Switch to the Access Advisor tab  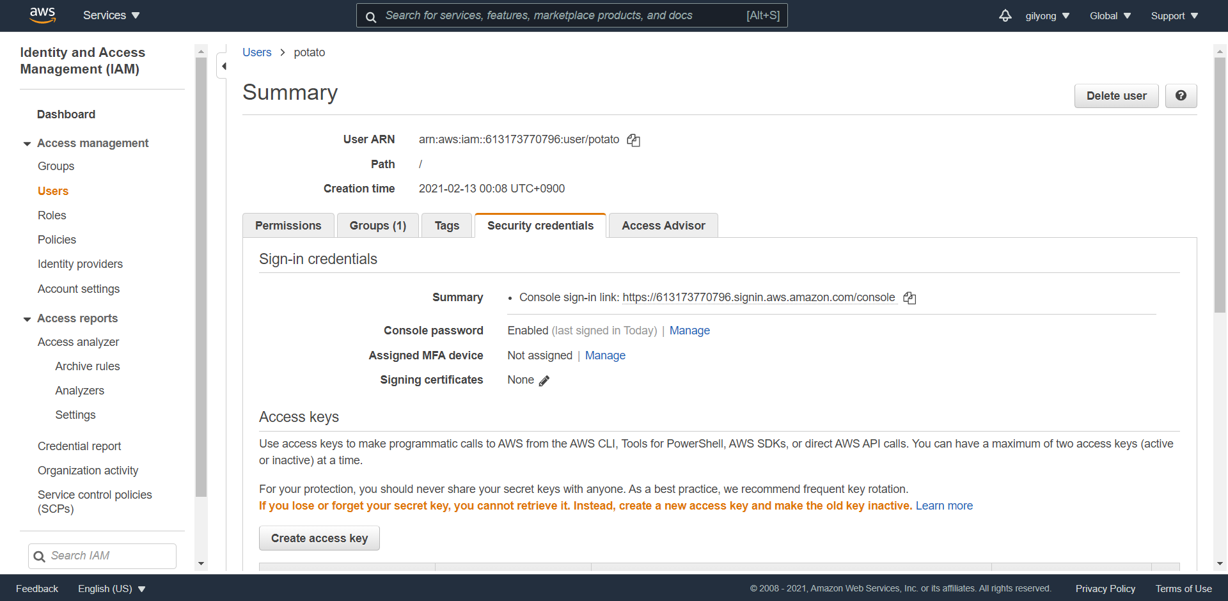pos(663,226)
